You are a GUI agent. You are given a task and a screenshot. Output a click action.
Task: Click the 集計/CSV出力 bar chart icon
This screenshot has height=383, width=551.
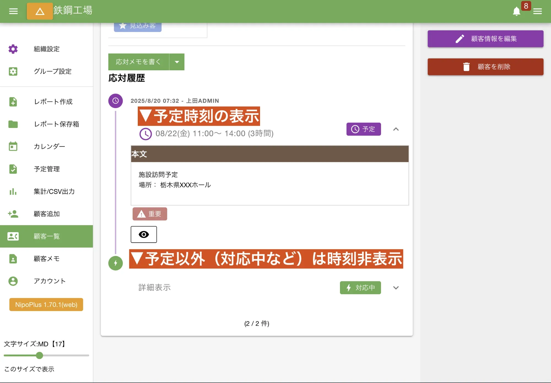(x=13, y=191)
